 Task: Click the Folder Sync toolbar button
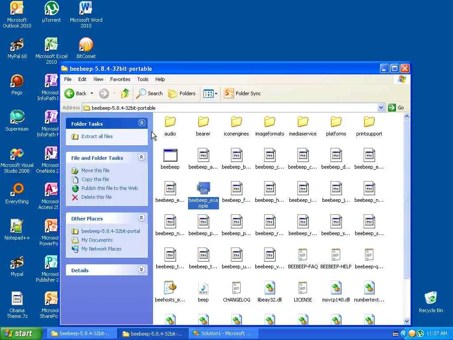[x=242, y=93]
